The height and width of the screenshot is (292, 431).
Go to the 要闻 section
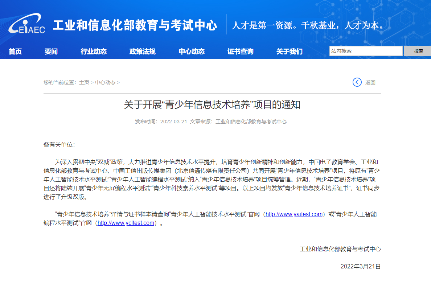click(51, 52)
